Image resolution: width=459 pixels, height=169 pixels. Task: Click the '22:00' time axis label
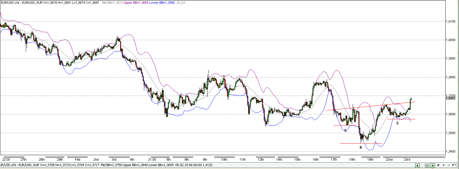(6, 159)
